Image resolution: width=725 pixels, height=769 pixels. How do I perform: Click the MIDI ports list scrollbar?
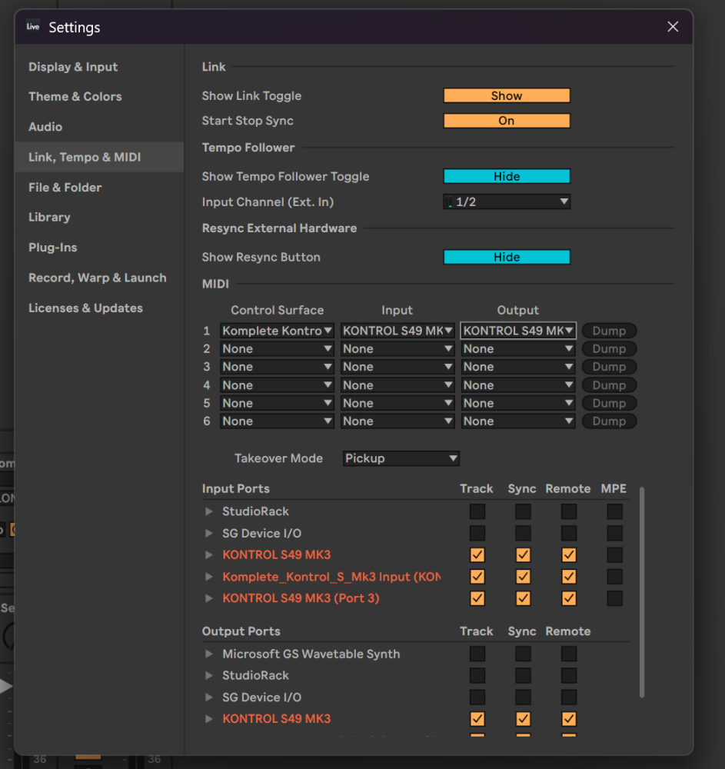tap(642, 592)
